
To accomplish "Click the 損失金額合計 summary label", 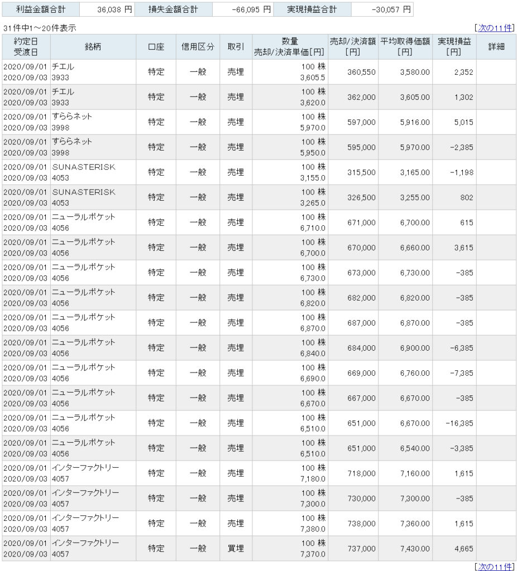I will [173, 9].
